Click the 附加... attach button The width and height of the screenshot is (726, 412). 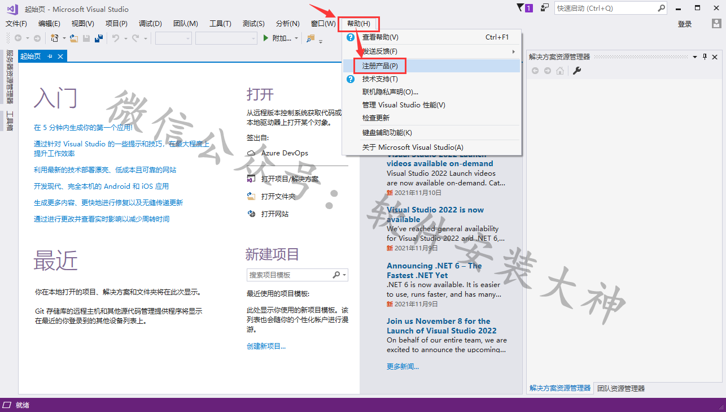tap(282, 38)
